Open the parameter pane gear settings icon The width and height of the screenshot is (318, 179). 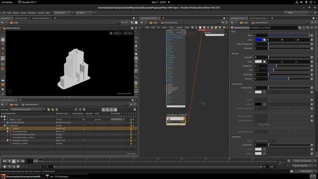300,28
